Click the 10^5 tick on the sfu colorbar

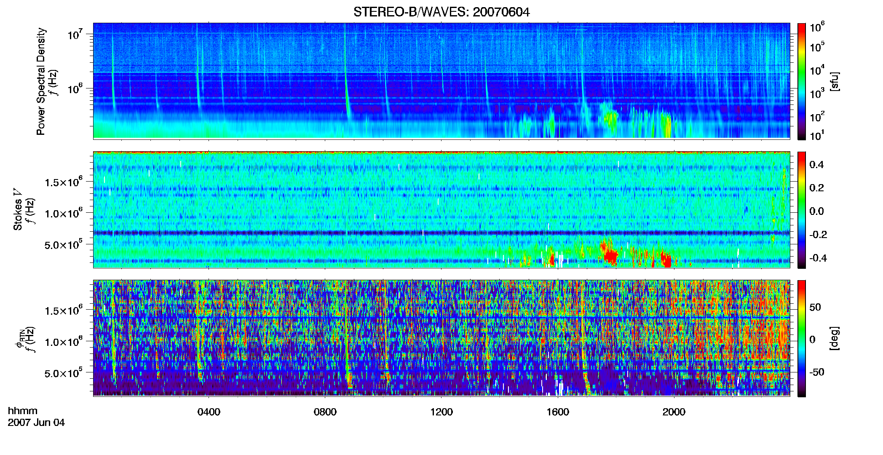[817, 47]
